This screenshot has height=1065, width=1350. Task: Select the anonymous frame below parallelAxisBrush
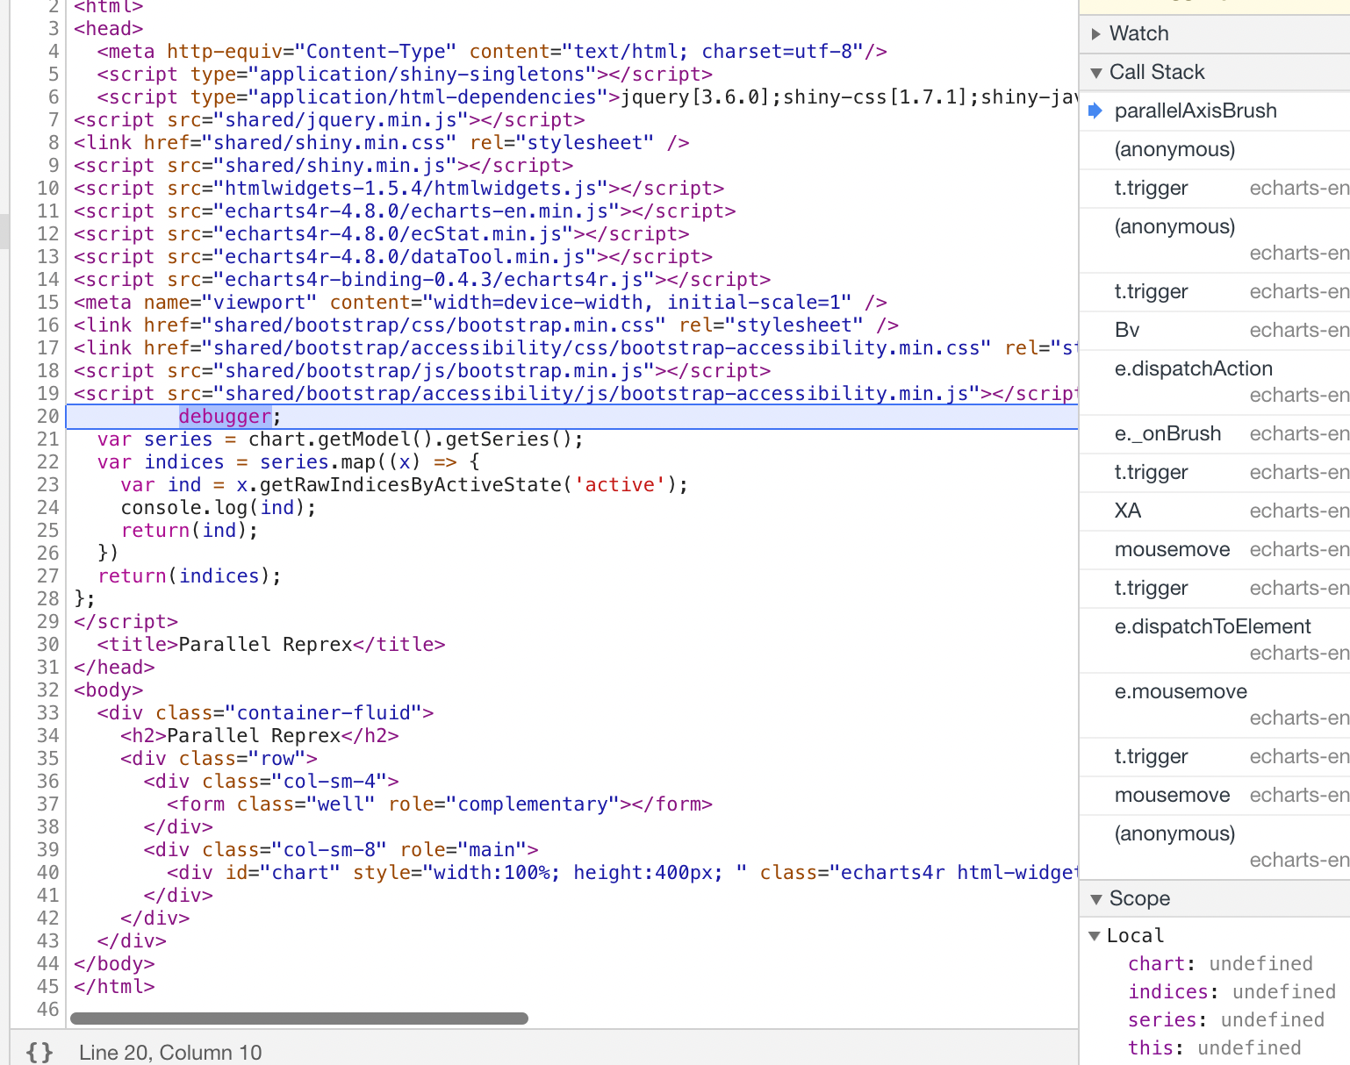point(1174,149)
